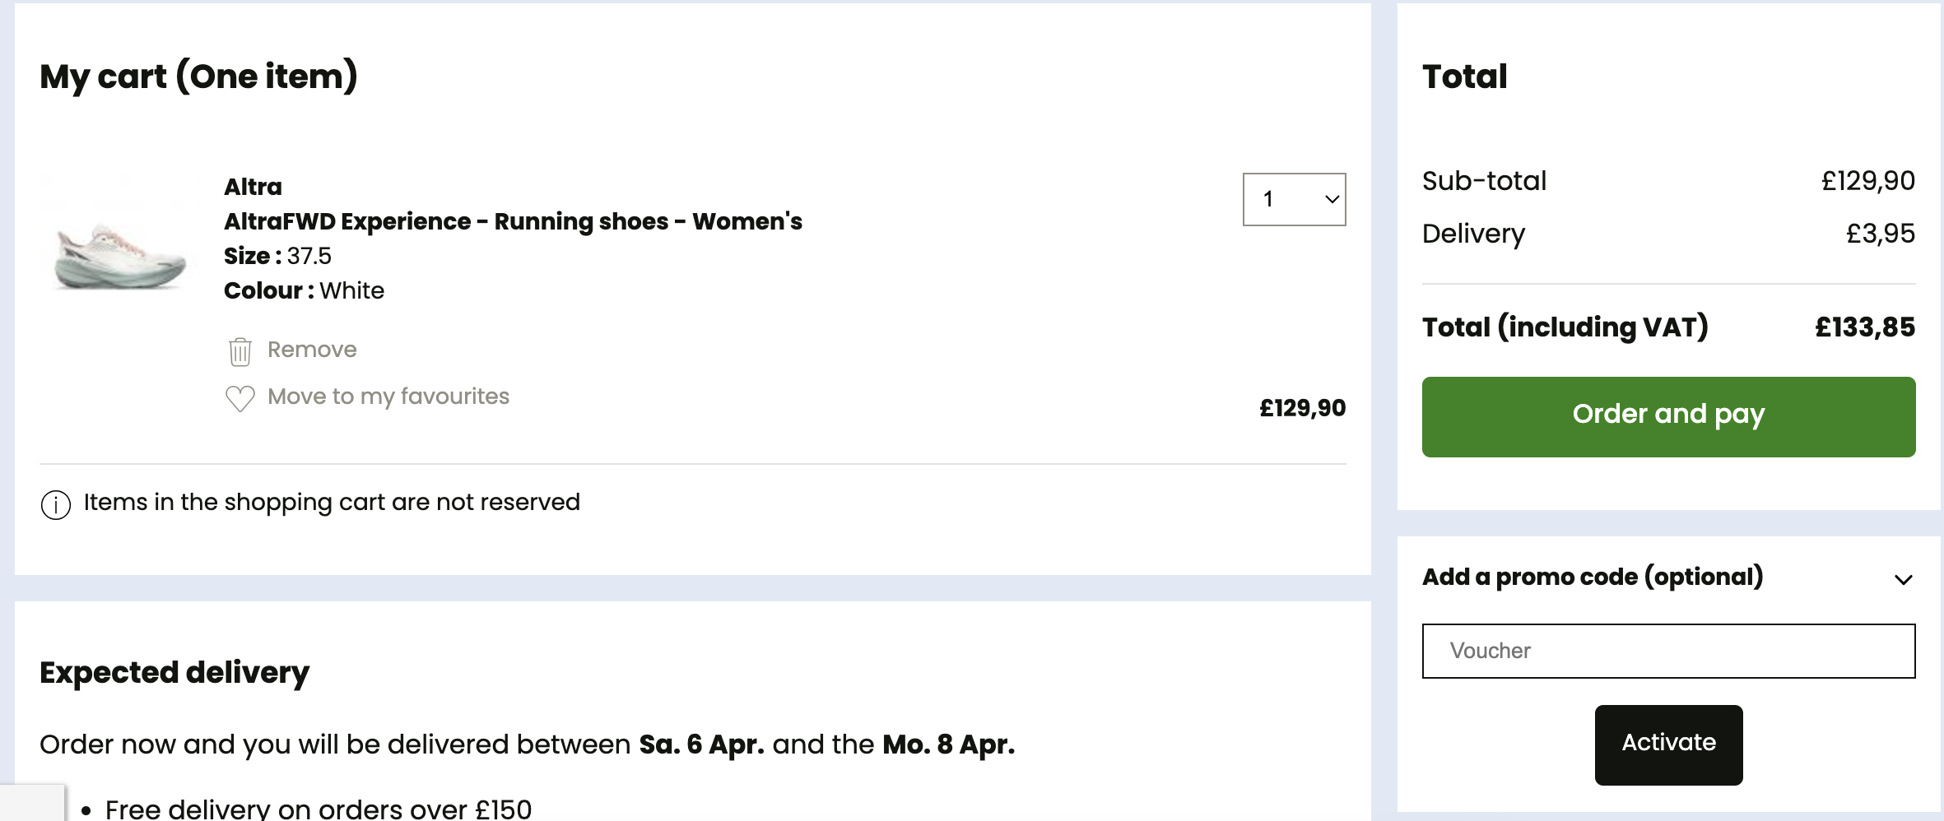Screen dimensions: 1944x821
Task: Click the info icon beside the reservation notice
Action: coord(56,504)
